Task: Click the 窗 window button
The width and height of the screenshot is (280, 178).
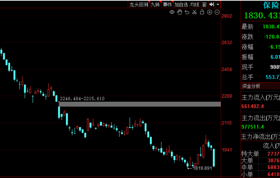Action: pos(204,4)
